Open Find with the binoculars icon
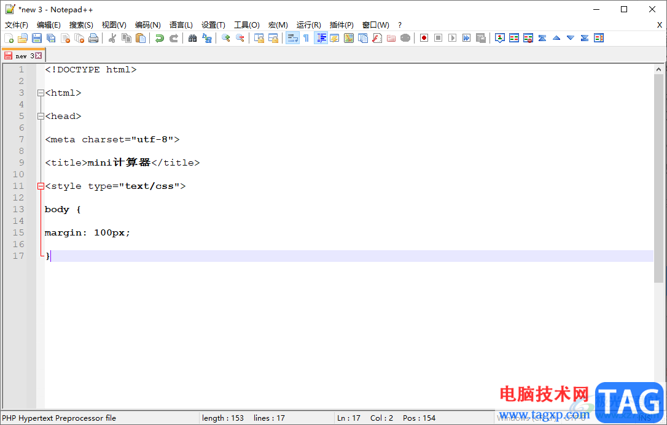 coord(193,38)
